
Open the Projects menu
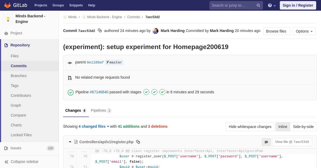(41, 5)
